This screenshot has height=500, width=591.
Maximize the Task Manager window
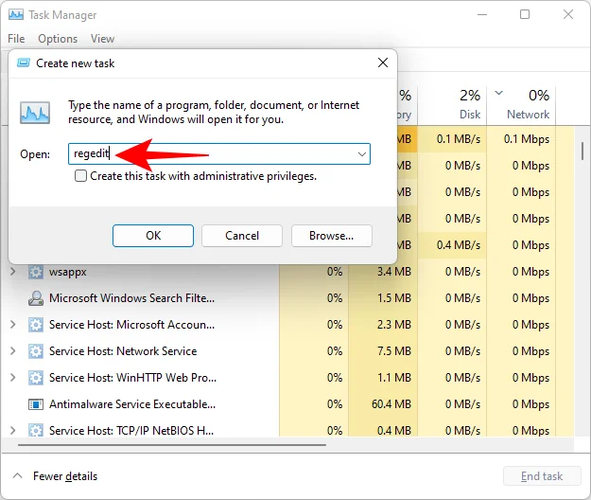(x=525, y=15)
